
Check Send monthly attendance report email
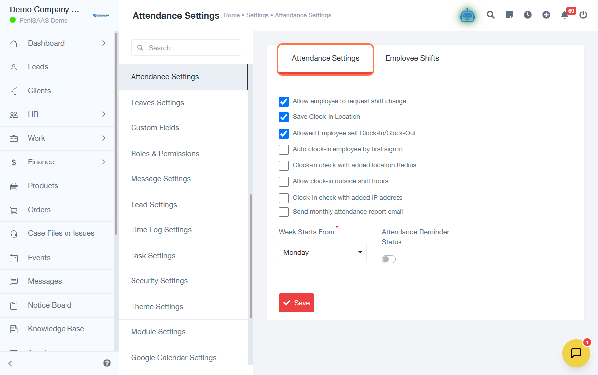tap(284, 212)
